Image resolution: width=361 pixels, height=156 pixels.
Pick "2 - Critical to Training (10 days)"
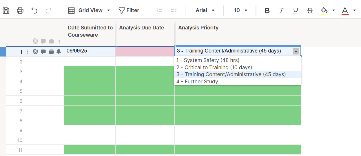tap(214, 67)
